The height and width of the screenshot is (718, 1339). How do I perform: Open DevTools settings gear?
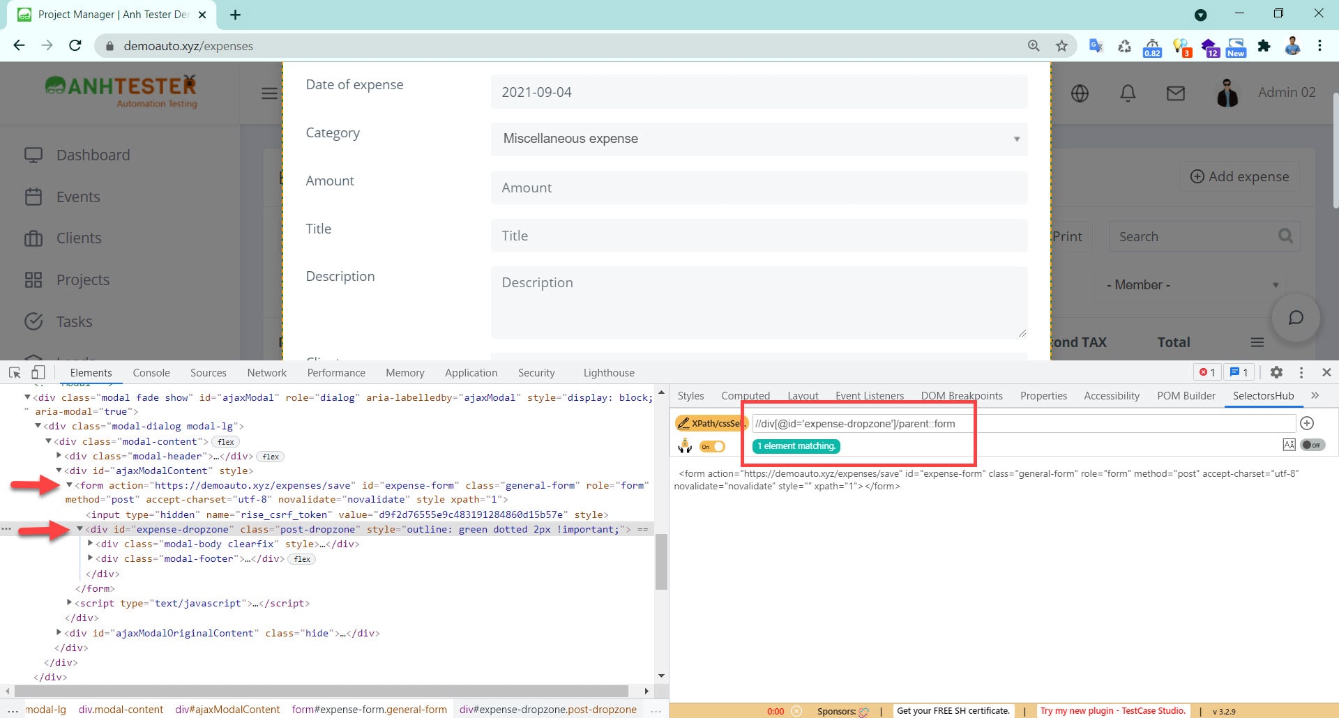point(1276,372)
